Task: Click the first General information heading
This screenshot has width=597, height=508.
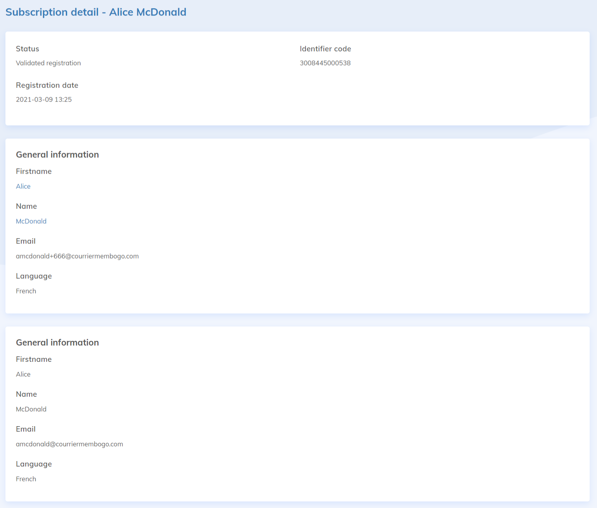Action: coord(57,154)
